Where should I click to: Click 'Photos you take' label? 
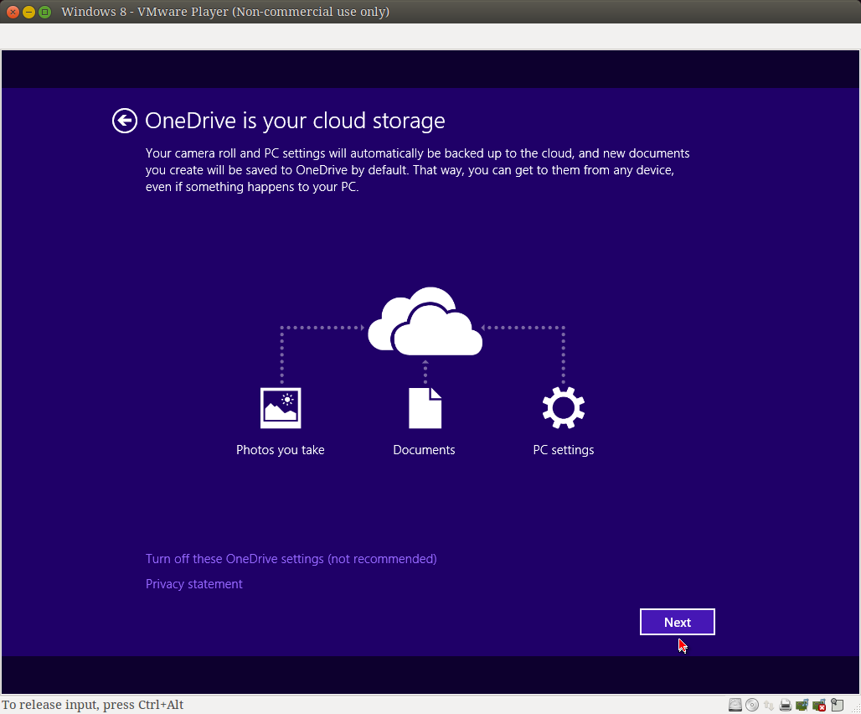[x=280, y=450]
